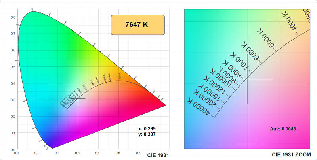Click the y-axis 0,5 tick label
This screenshot has width=317, height=160.
(x=13, y=67)
